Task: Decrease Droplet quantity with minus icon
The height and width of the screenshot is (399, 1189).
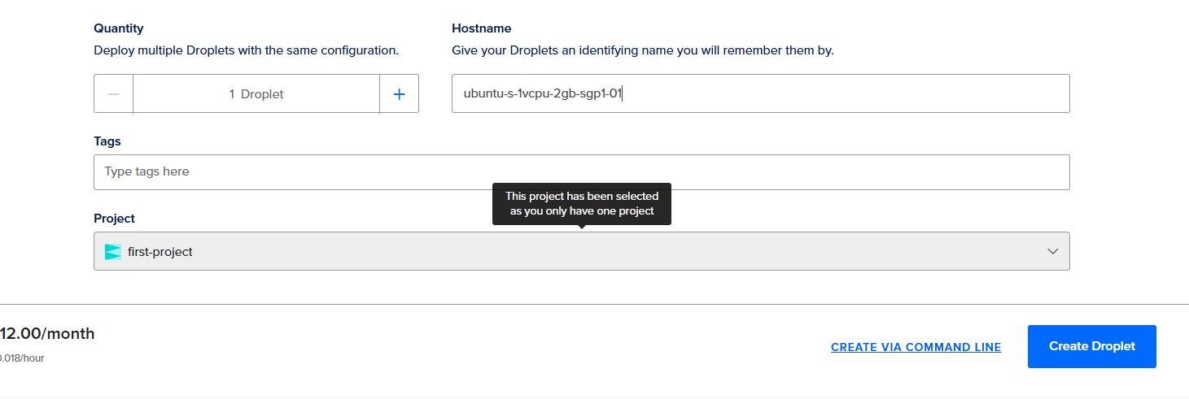Action: pos(114,94)
